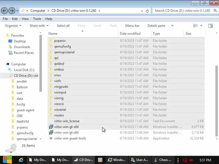Image resolution: width=219 pixels, height=164 pixels.
Task: Select the qxl folder icon
Action: [x=51, y=58]
